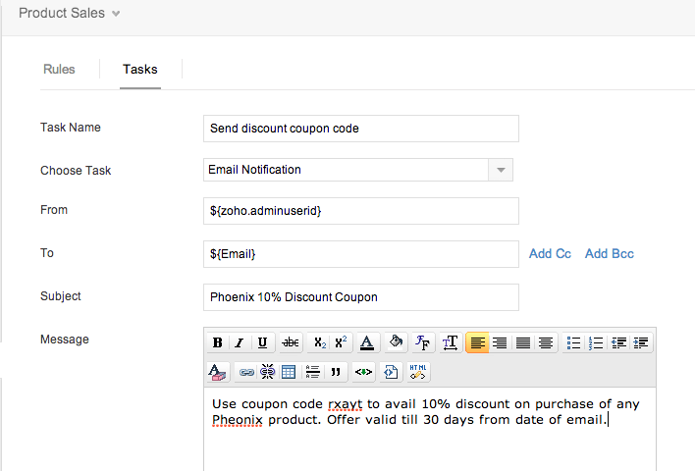This screenshot has width=695, height=471.
Task: Click the subscript icon
Action: [x=319, y=342]
